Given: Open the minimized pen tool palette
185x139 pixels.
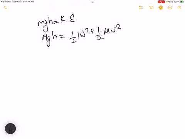Looking at the screenshot, I should (10, 129).
